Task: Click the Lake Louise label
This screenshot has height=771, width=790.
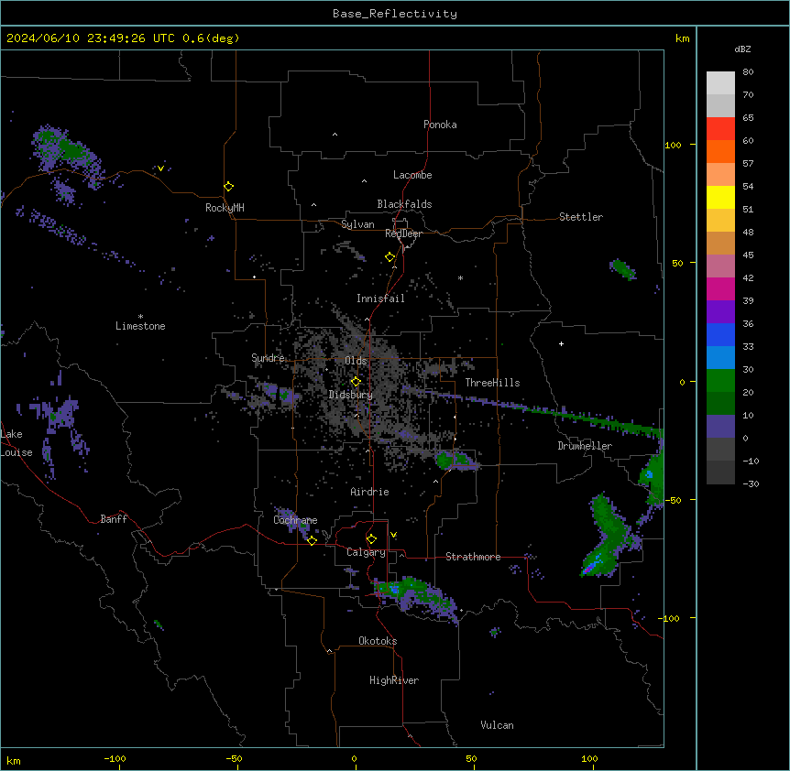Action: [x=16, y=443]
